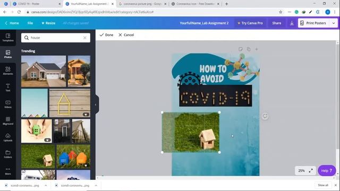Click the design title YourfullName_Lab Assignment 2

coord(204,23)
